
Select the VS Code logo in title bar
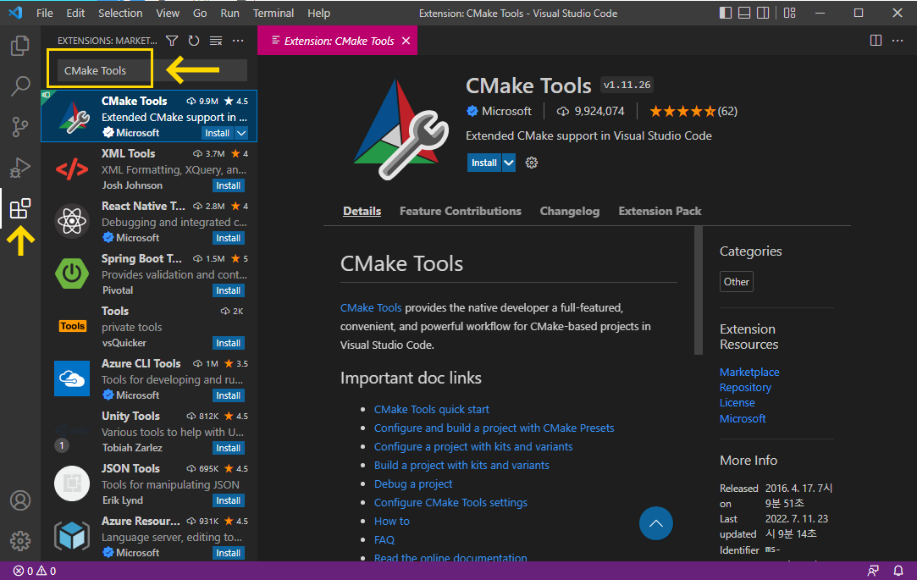[x=16, y=13]
